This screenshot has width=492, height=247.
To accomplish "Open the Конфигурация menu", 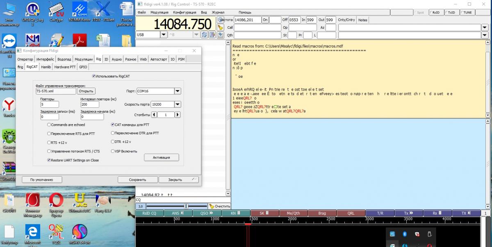I will 185,12.
